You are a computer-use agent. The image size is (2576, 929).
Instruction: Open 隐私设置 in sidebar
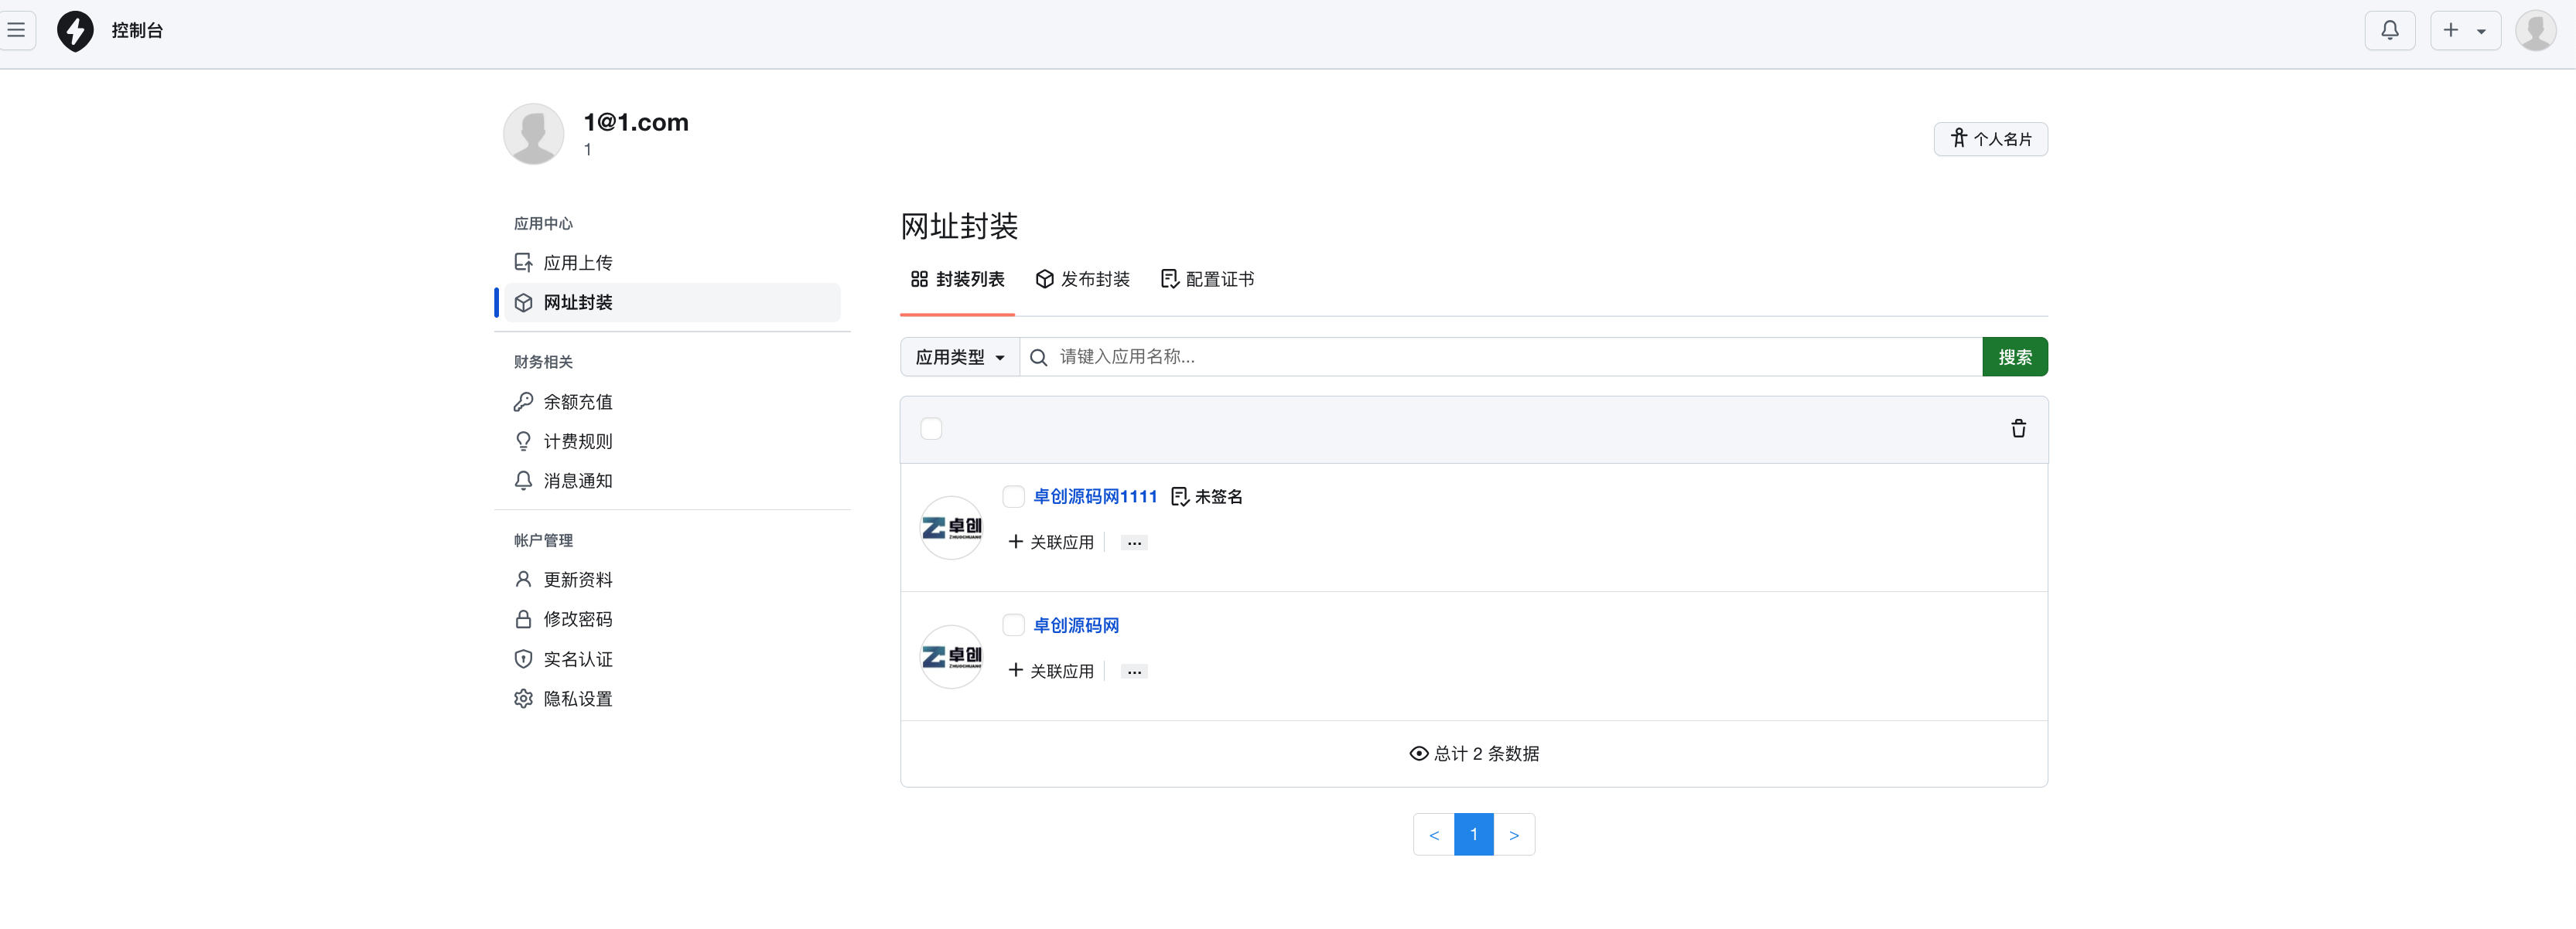[672, 698]
